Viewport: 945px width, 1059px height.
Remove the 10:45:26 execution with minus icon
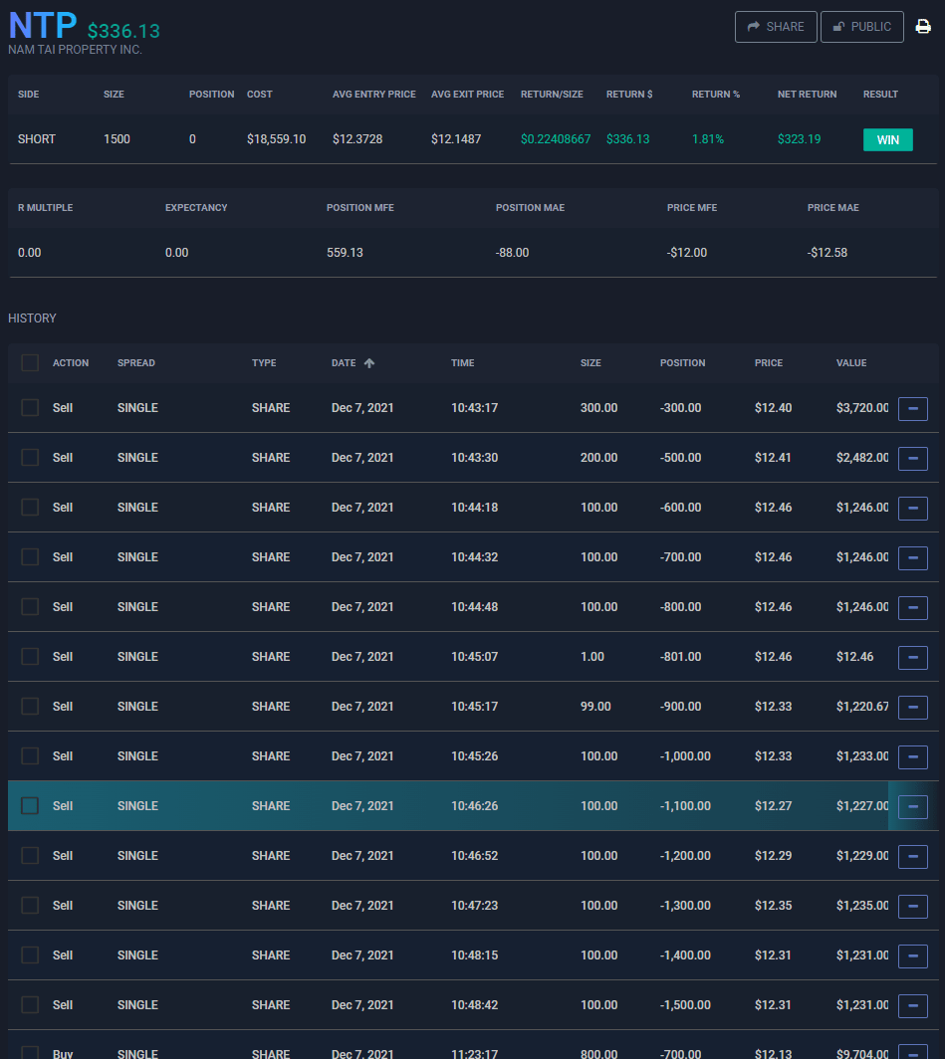point(912,757)
